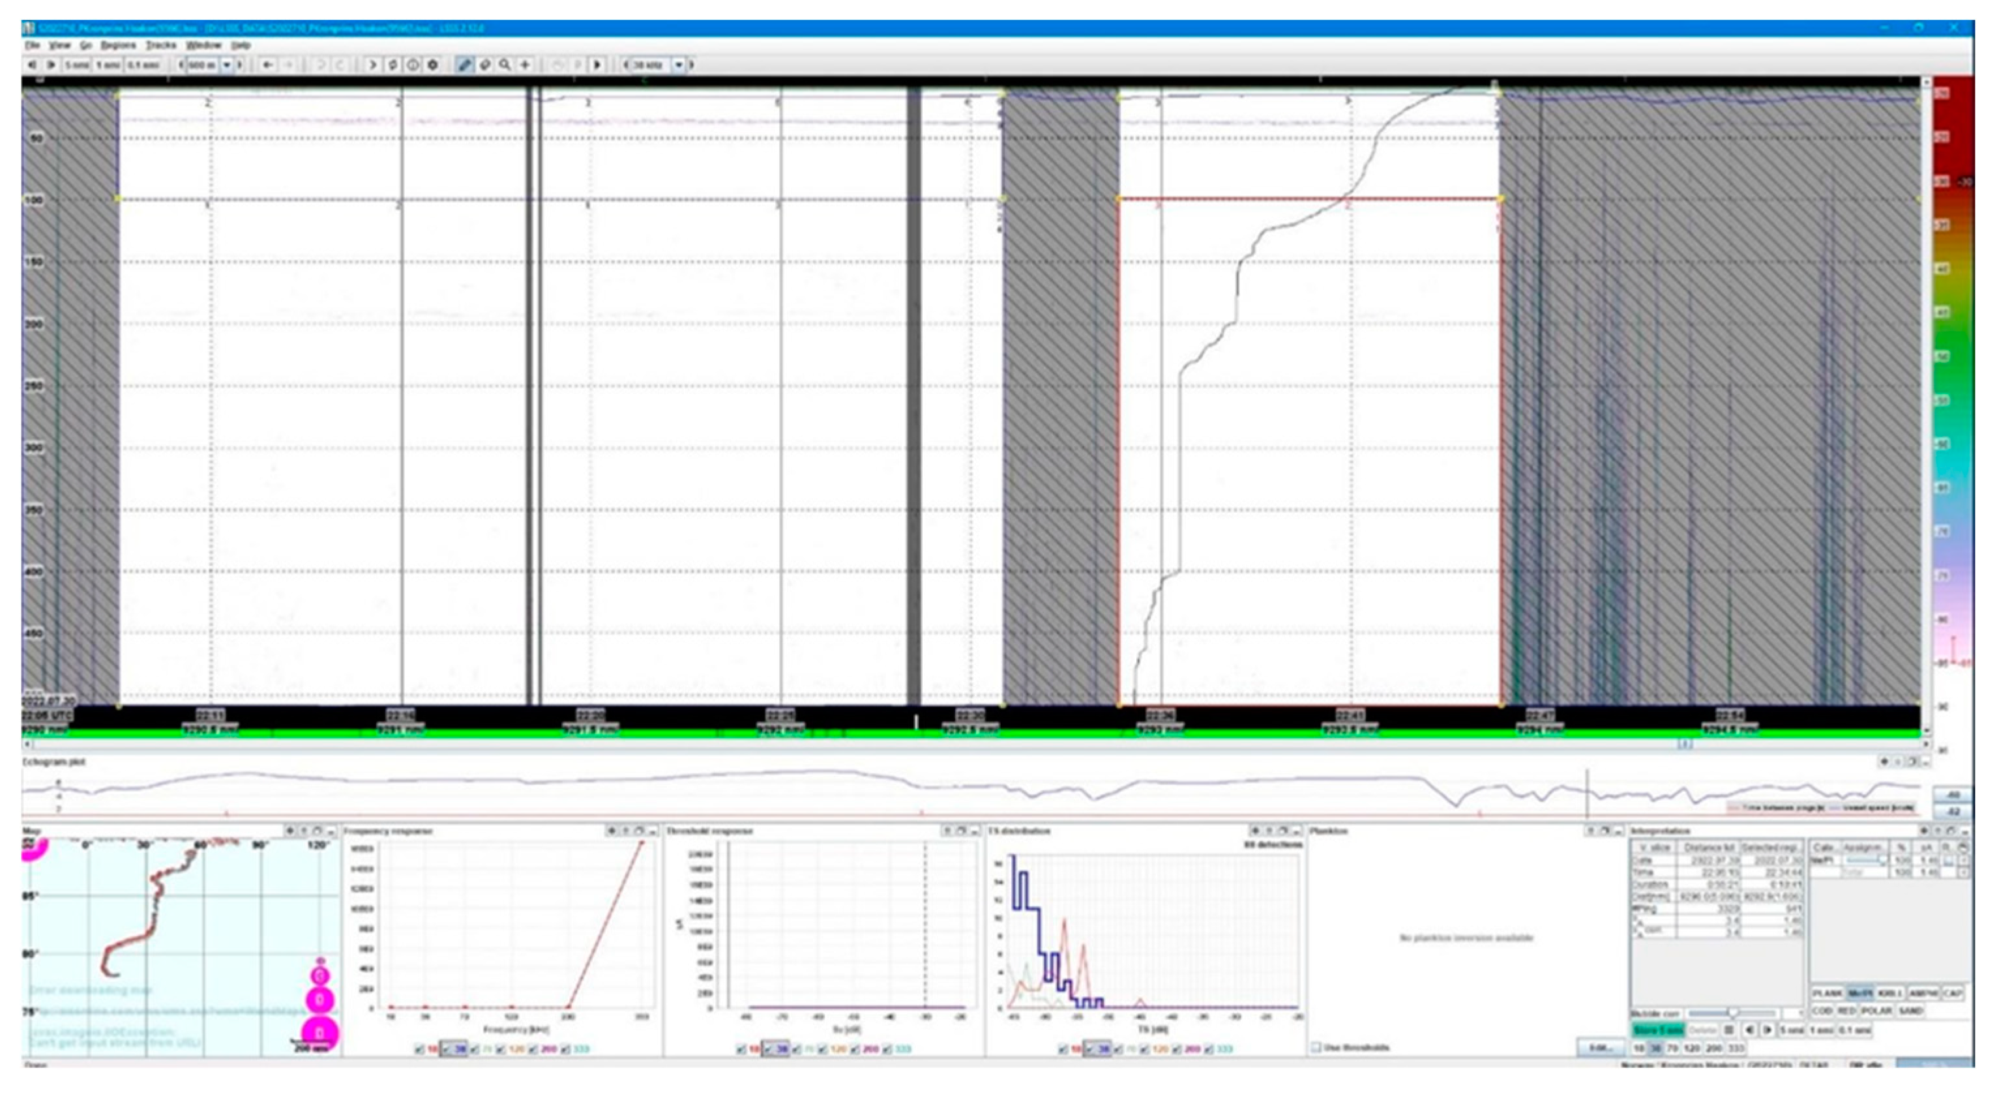Select the eraser tool in toolbar
The image size is (1997, 1096).
[484, 65]
